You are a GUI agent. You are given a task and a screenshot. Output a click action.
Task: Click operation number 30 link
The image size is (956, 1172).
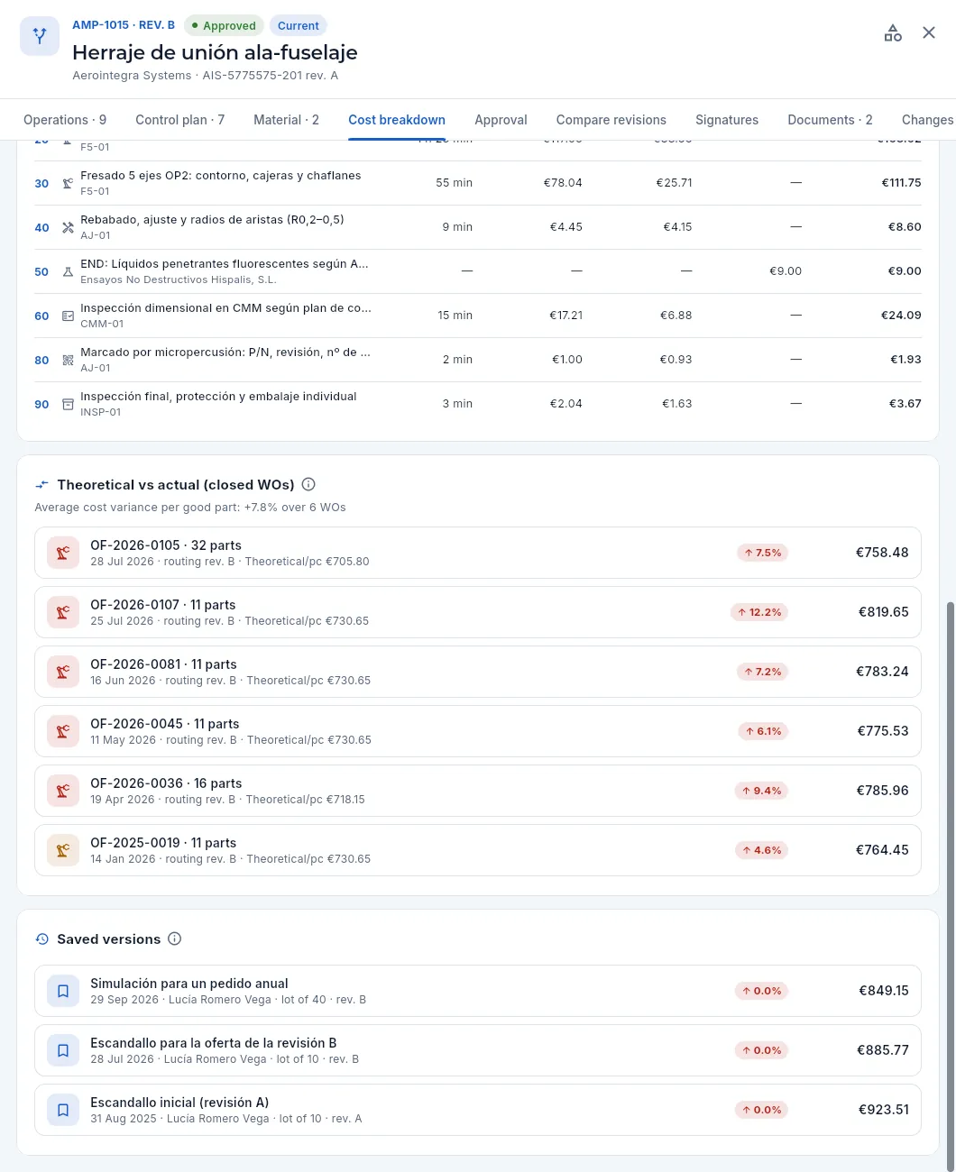point(41,183)
